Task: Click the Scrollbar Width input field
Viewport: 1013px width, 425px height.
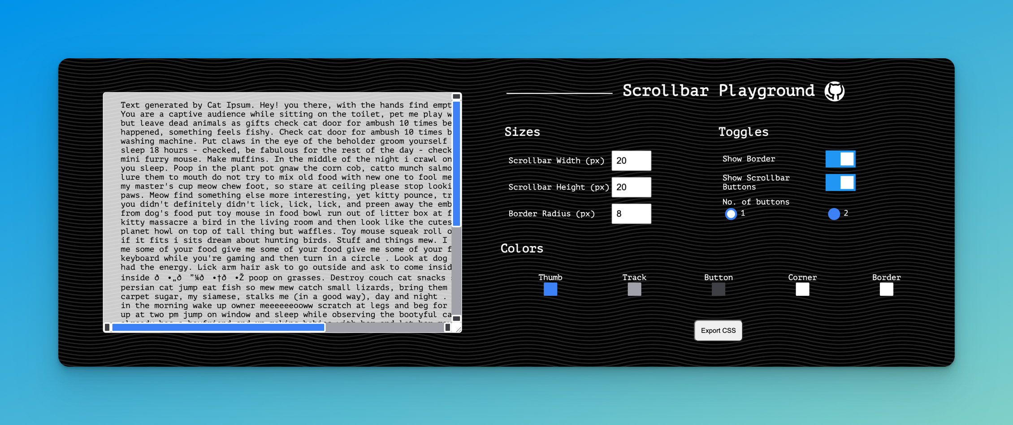Action: coord(631,160)
